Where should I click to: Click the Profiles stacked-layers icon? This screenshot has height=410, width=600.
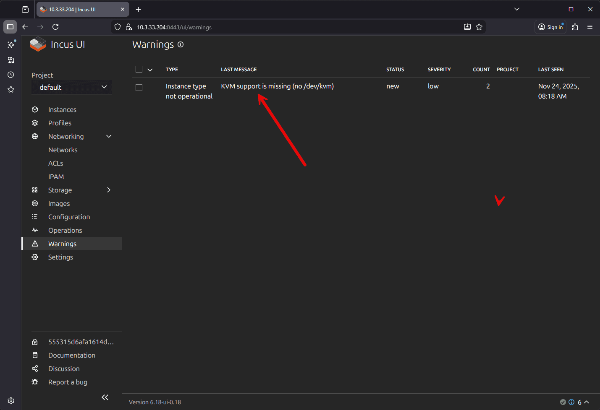(35, 123)
